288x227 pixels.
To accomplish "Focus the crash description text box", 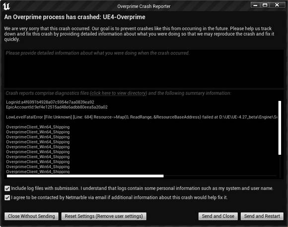I will pyautogui.click(x=144, y=69).
